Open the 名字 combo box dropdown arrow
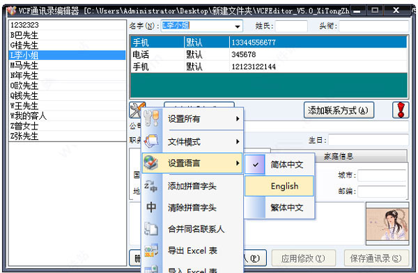 pyautogui.click(x=237, y=26)
